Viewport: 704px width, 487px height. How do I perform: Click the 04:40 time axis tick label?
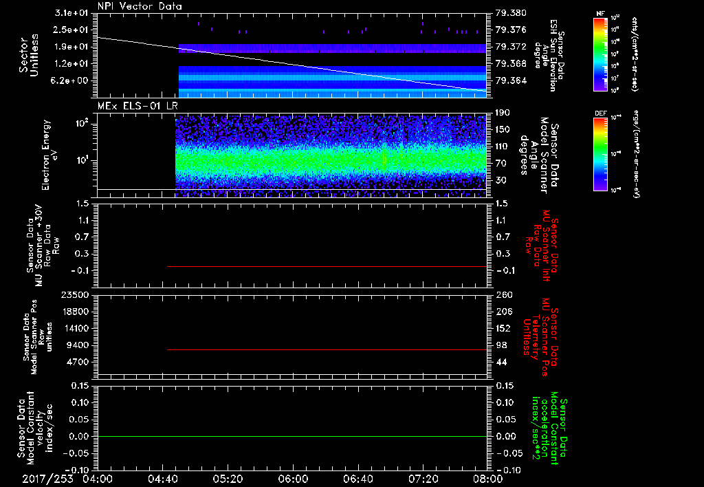point(162,479)
